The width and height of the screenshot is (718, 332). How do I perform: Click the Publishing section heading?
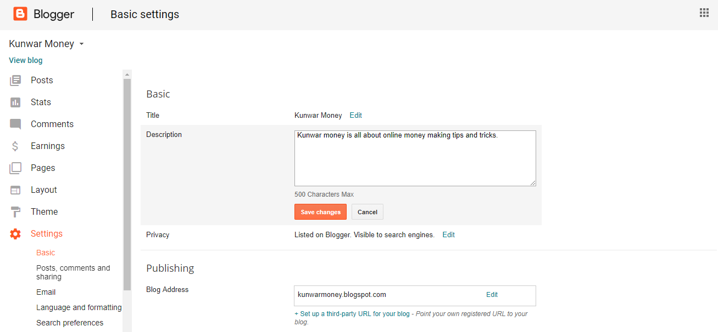click(170, 268)
